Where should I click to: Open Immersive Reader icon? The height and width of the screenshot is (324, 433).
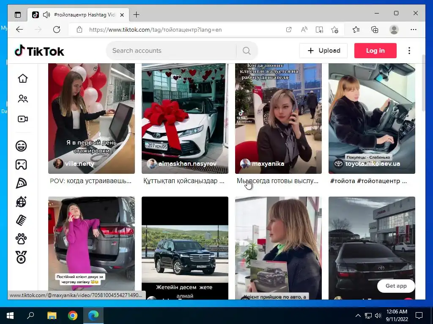[320, 30]
